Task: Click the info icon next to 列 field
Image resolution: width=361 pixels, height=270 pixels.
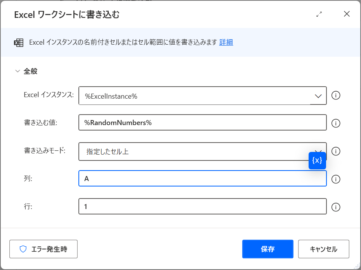Action: coord(336,179)
